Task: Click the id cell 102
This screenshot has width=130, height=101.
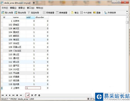Action: pyautogui.click(x=8, y=25)
